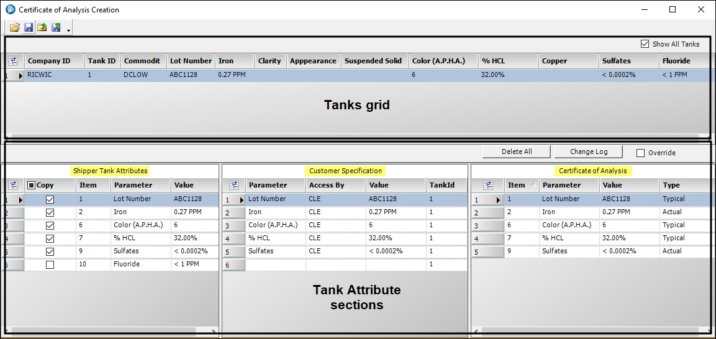This screenshot has height=339, width=716.
Task: Open Customer Specification column chooser icon
Action: point(233,185)
